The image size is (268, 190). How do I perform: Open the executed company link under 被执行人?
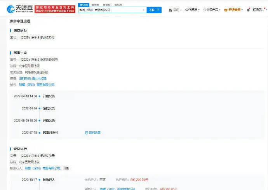click(42, 168)
